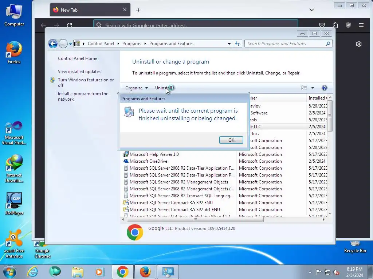
Task: Click the Windows Explorer folder taskbar icon
Action: pyautogui.click(x=78, y=272)
